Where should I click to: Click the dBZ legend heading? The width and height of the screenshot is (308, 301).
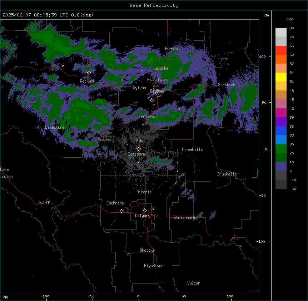point(289,19)
